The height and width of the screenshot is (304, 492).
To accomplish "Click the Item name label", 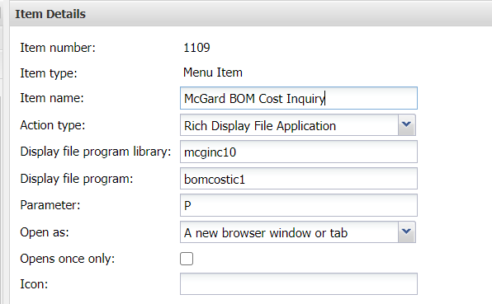I will coord(52,98).
